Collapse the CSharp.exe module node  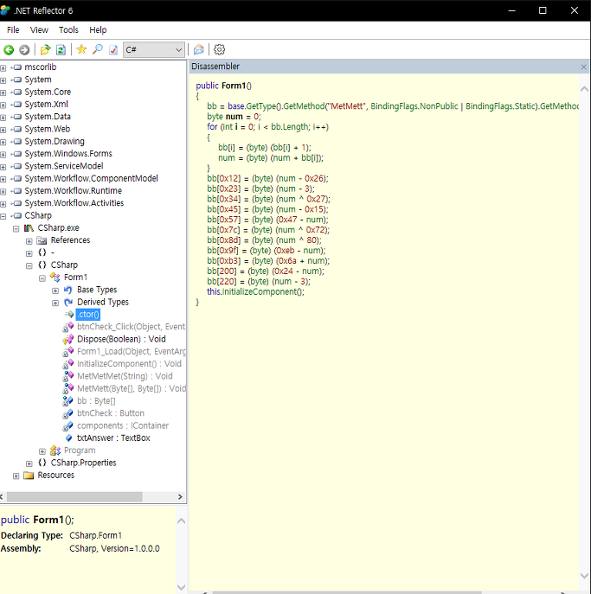click(x=16, y=229)
